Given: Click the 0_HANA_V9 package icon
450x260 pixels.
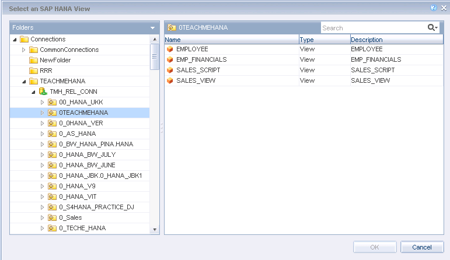Looking at the screenshot, I should tap(52, 186).
